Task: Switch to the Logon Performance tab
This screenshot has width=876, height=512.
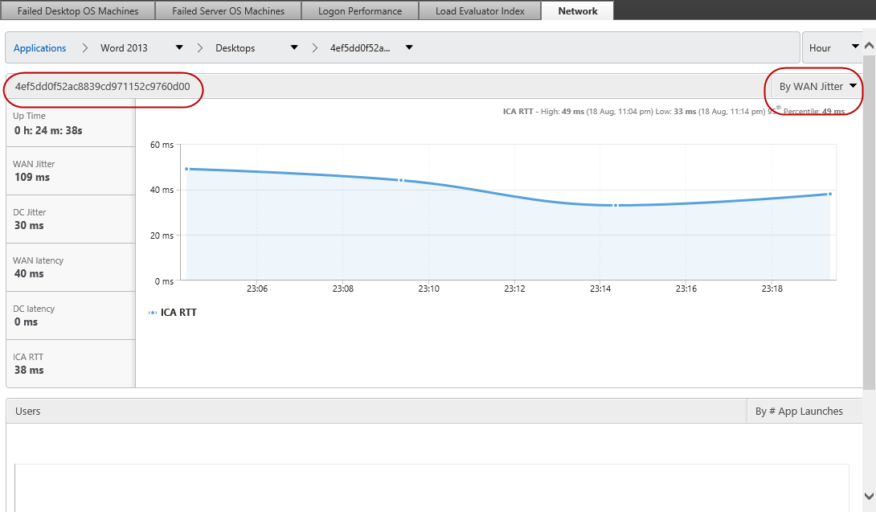Action: tap(359, 10)
